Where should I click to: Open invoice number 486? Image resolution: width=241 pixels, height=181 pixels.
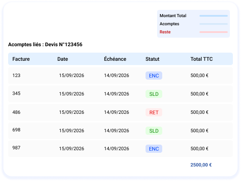pyautogui.click(x=16, y=112)
